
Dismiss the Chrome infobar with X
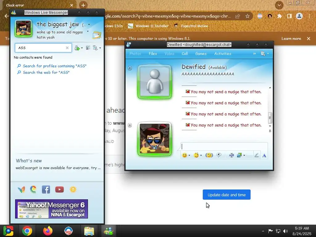[x=309, y=39]
